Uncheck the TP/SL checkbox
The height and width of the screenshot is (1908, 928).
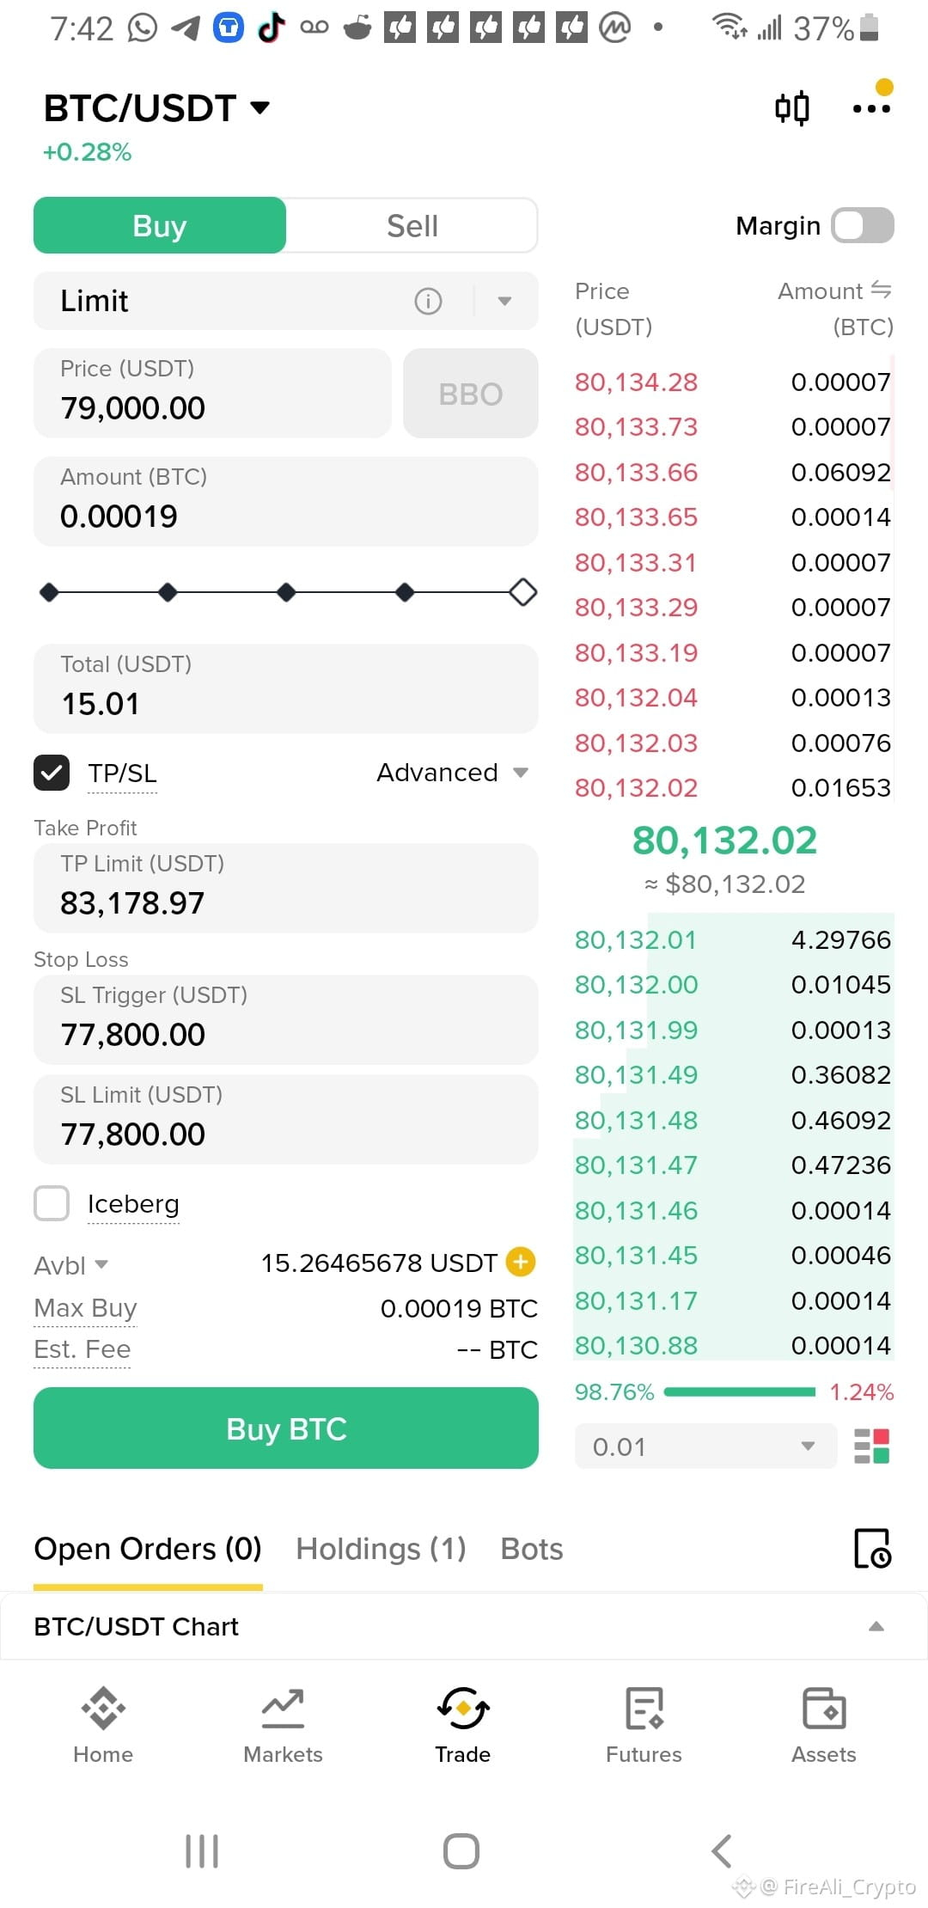click(x=52, y=773)
